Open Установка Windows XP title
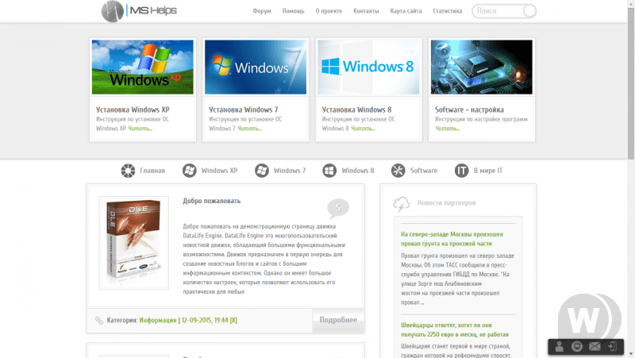Screen dimensions: 635x358 point(133,110)
